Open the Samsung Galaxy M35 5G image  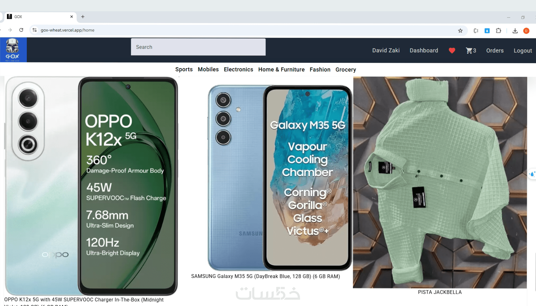[x=280, y=178]
